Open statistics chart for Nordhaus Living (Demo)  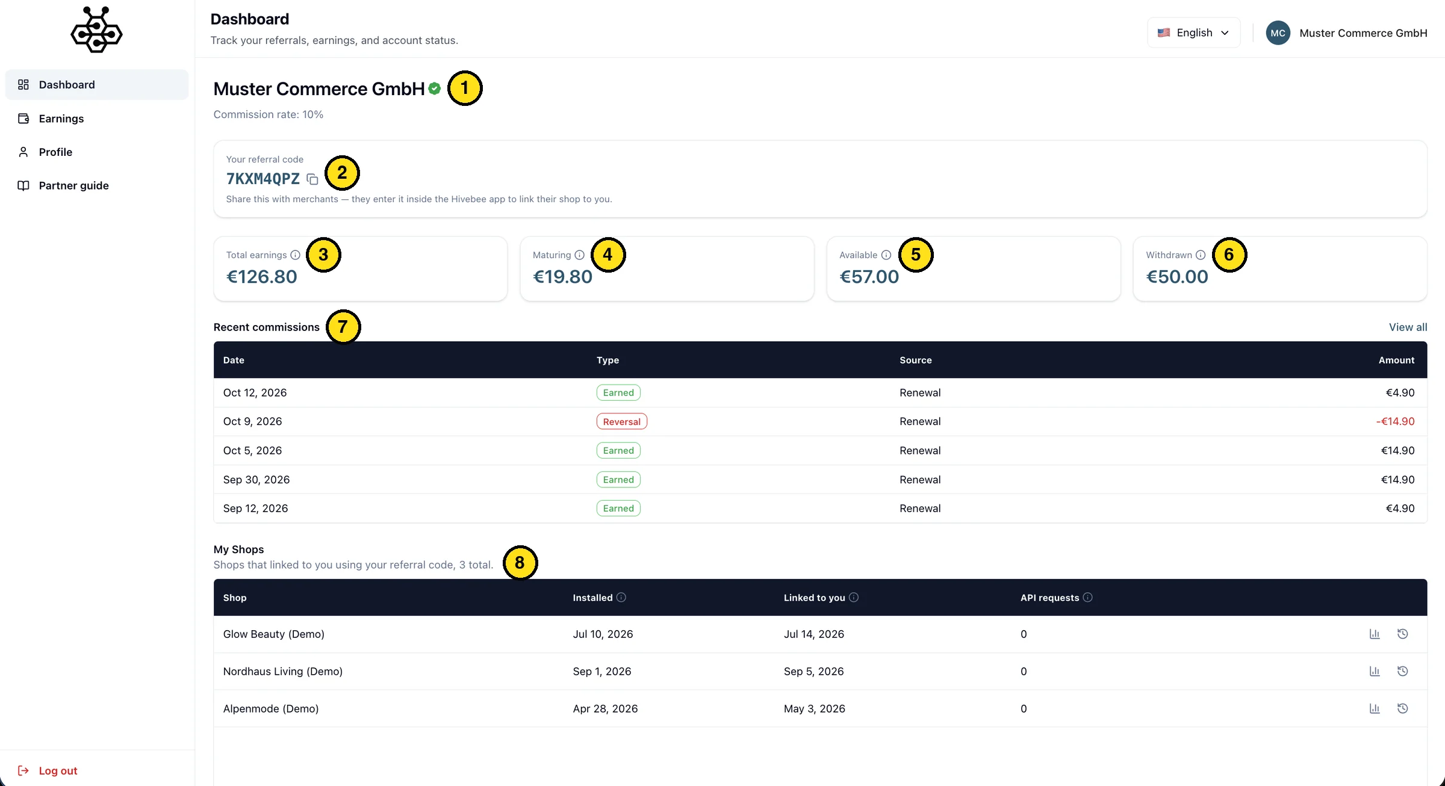click(x=1375, y=671)
